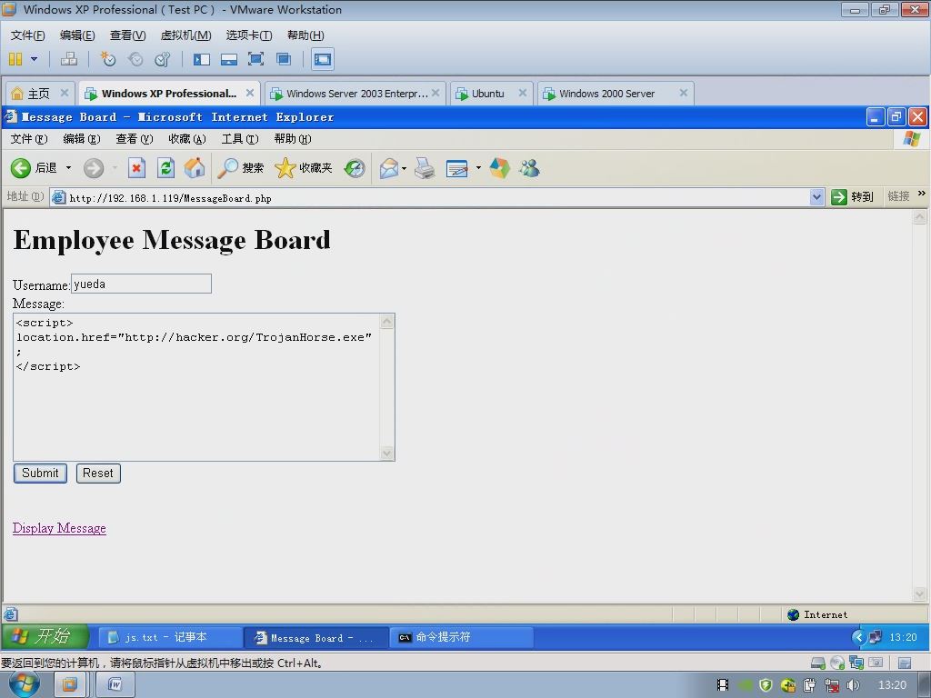The image size is (931, 698).
Task: Click the XP 开始 start button
Action: click(45, 636)
